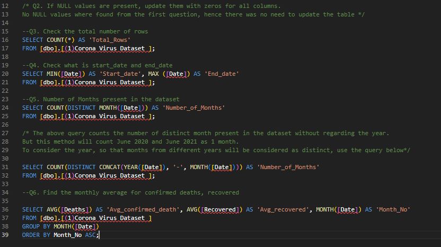Viewport: 441px width, 247px height.
Task: Click [Deaths] column on line 36
Action: (x=75, y=209)
